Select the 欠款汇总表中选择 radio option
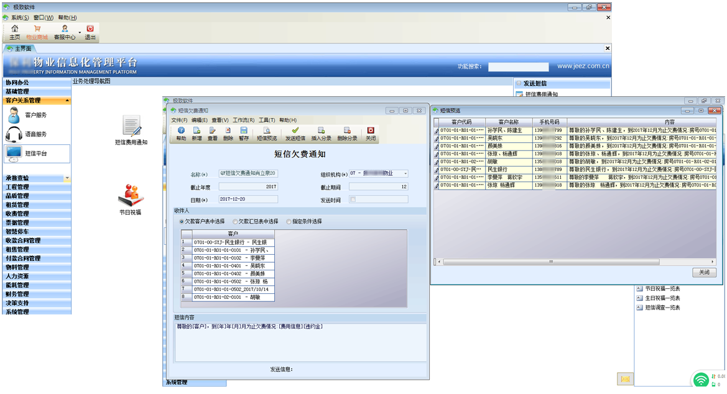Screen dimensions: 727x394 point(235,222)
